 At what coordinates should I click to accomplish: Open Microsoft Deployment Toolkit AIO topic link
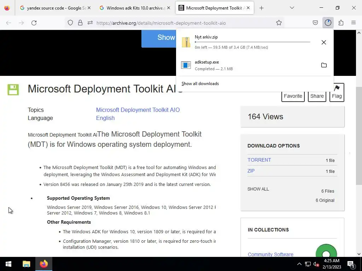pyautogui.click(x=138, y=110)
